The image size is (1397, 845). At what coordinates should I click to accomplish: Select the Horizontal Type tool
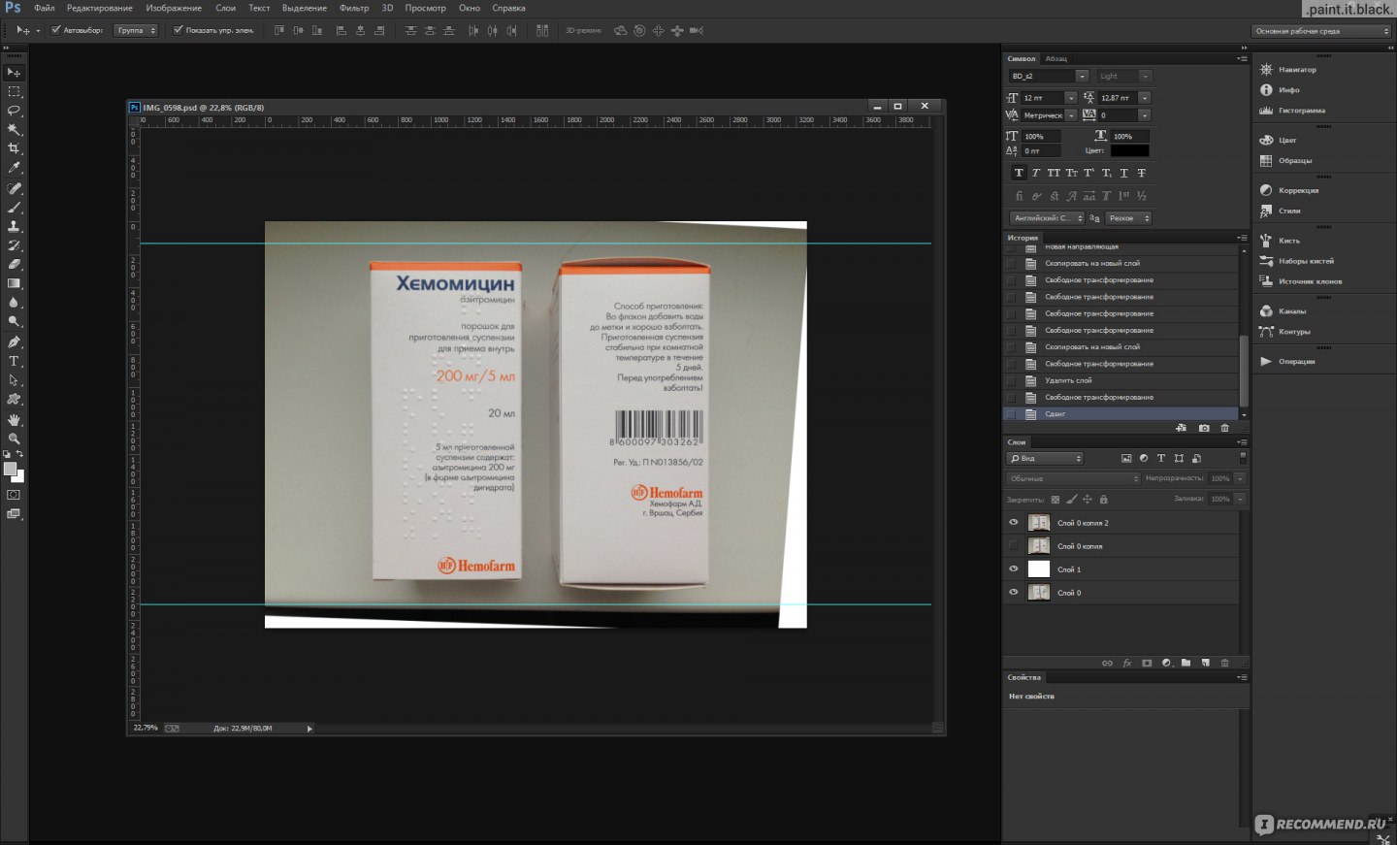point(14,361)
